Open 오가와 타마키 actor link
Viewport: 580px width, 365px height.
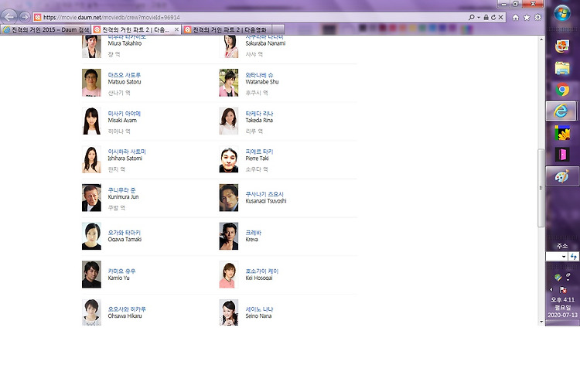point(125,233)
